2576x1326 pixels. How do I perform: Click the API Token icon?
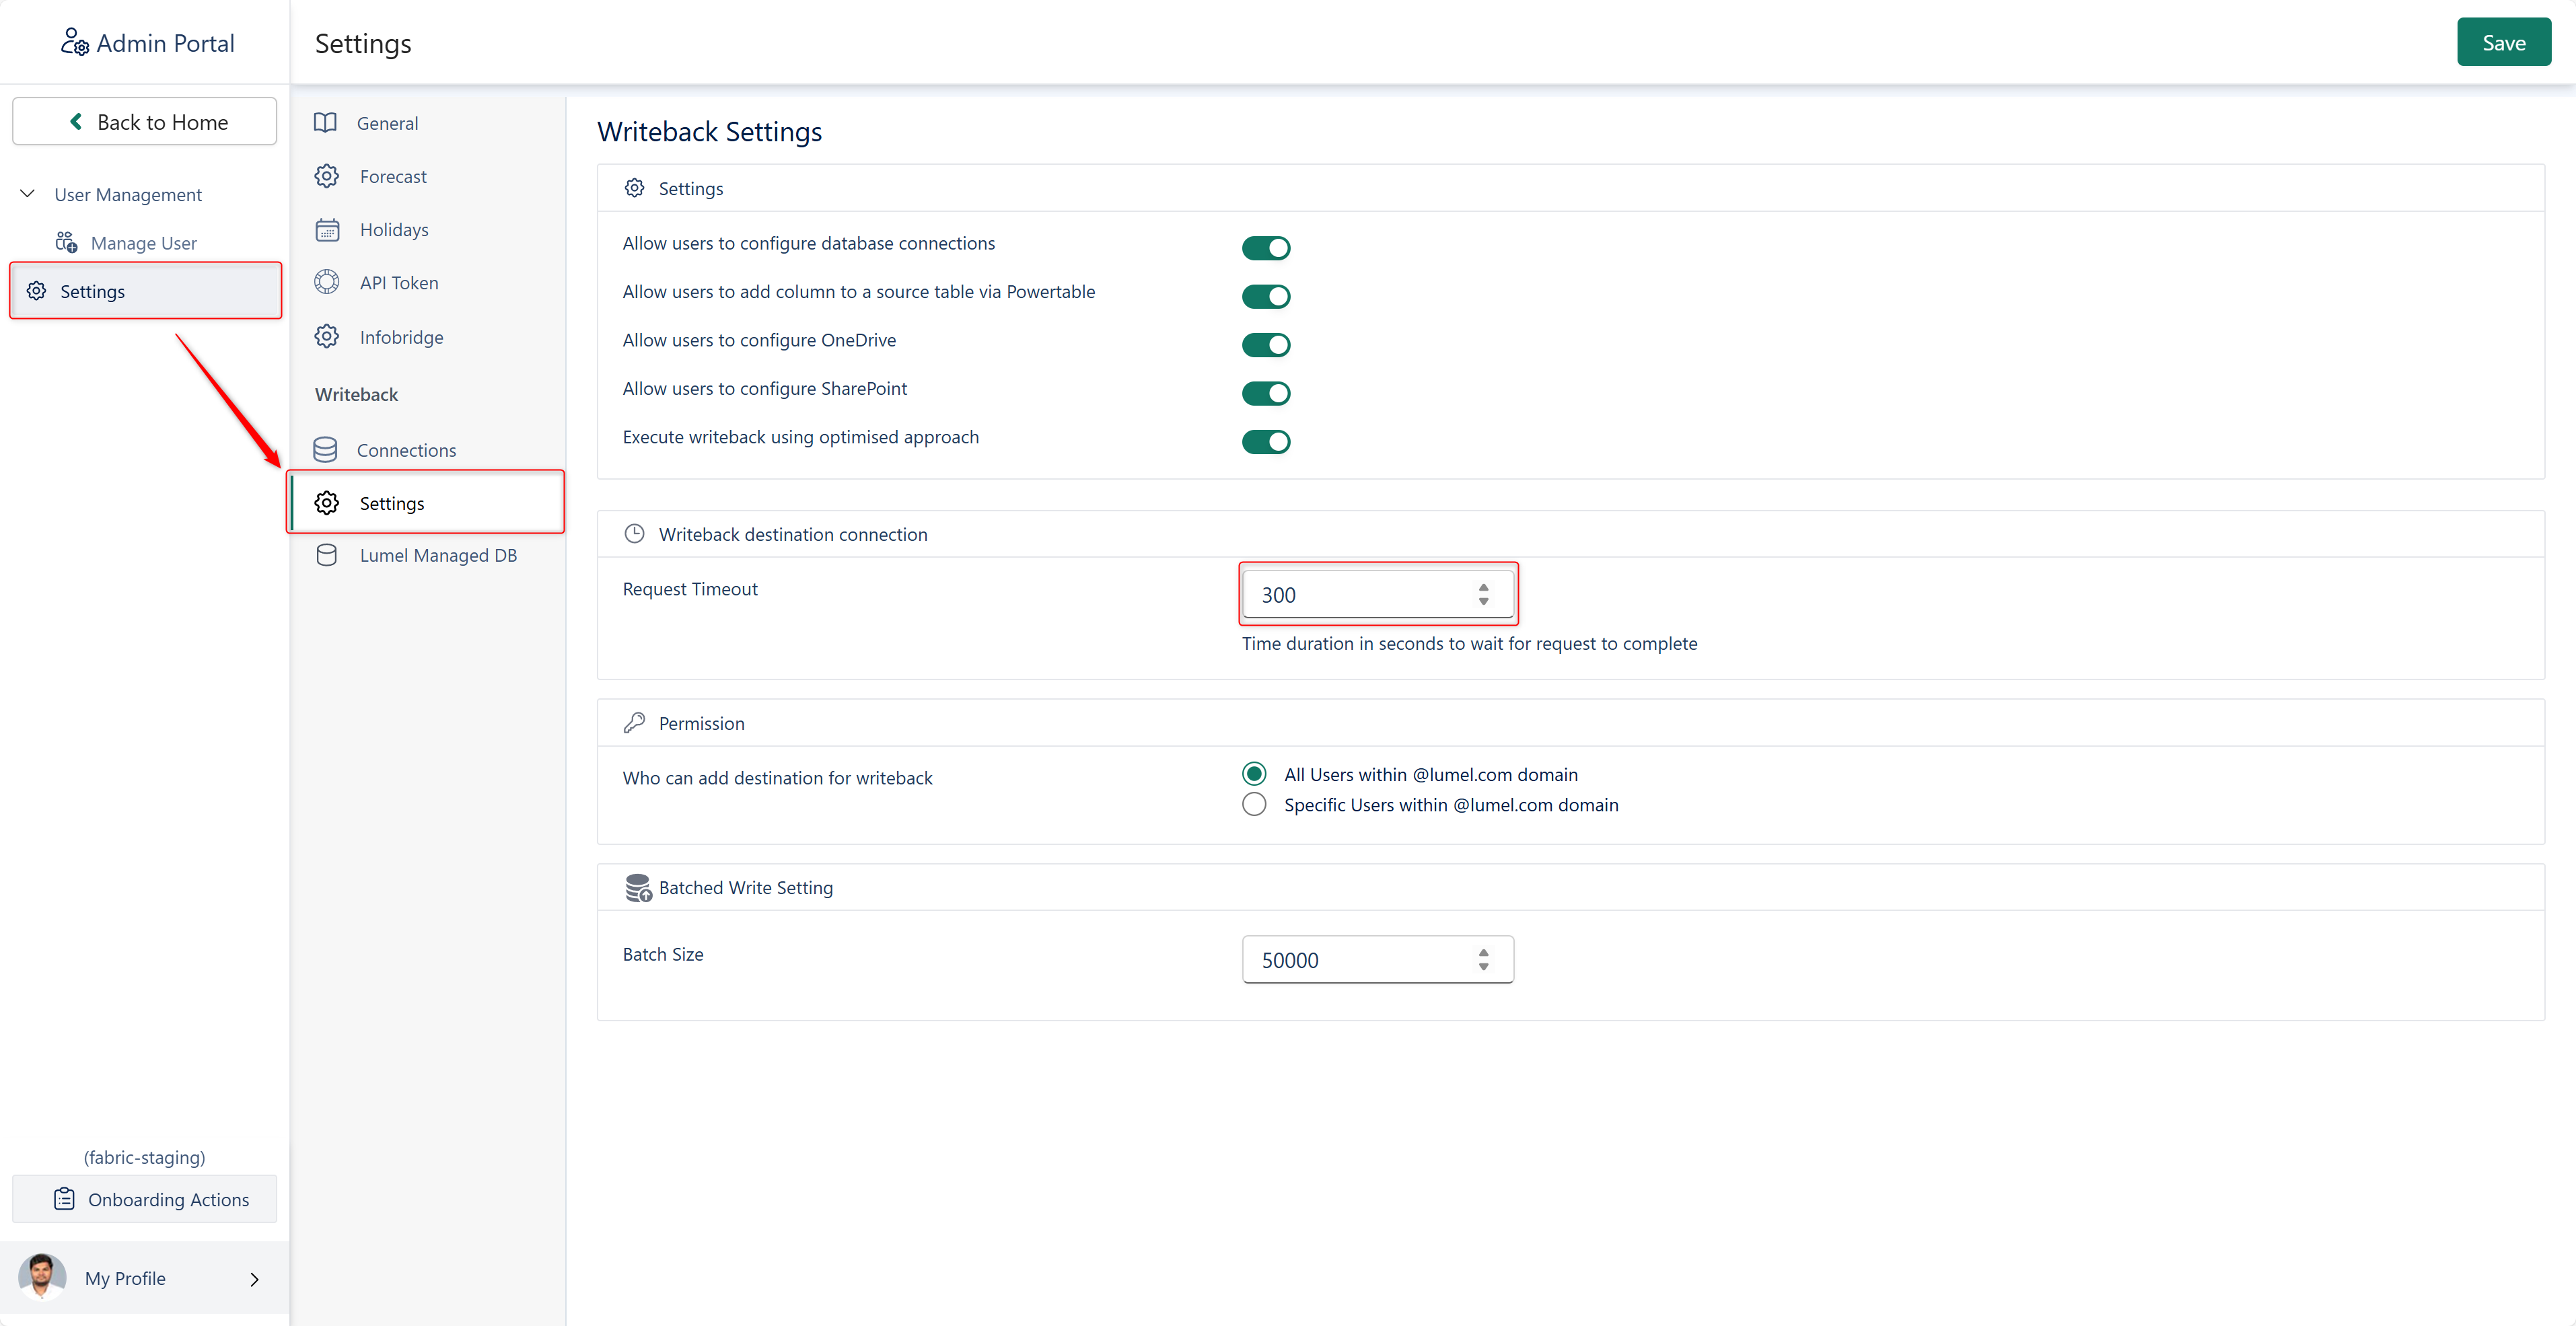click(x=327, y=283)
